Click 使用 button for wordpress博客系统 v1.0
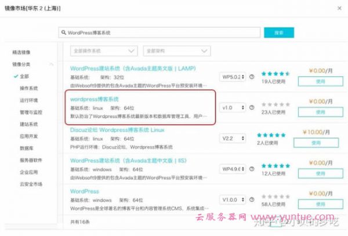The width and height of the screenshot is (348, 236). pyautogui.click(x=320, y=112)
